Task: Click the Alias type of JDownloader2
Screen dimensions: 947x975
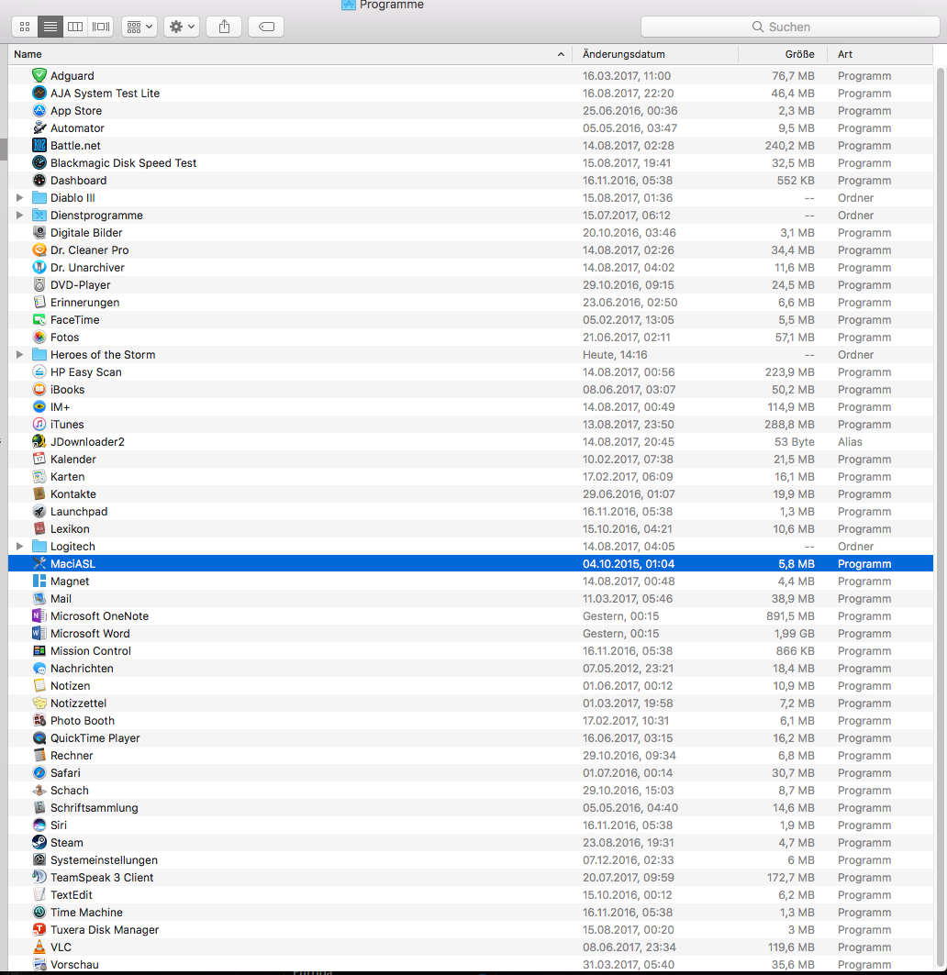Action: (x=850, y=441)
